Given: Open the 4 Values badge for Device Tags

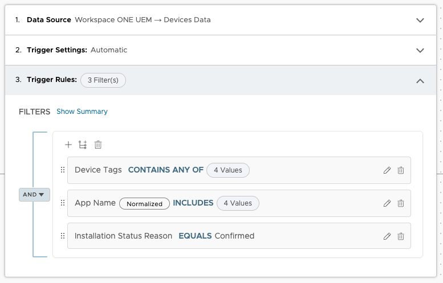Looking at the screenshot, I should pos(228,170).
